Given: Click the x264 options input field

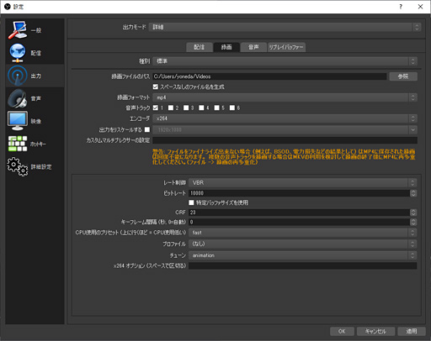Looking at the screenshot, I should click(x=303, y=265).
